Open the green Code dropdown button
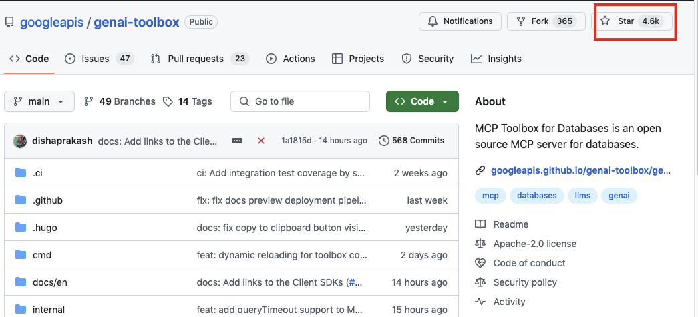 pyautogui.click(x=422, y=101)
